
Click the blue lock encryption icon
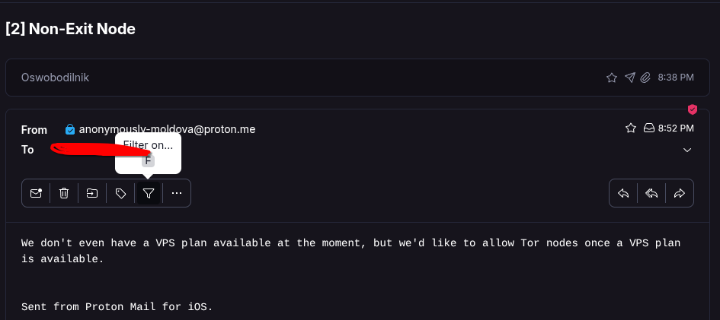click(x=70, y=130)
